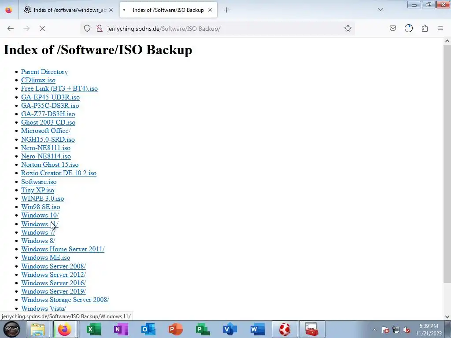This screenshot has height=338, width=451.
Task: Open the network tray icon
Action: click(396, 330)
